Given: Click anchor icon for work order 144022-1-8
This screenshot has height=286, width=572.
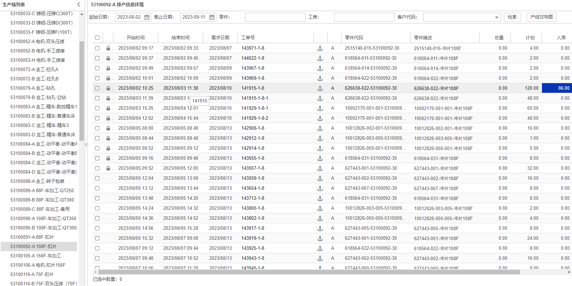Looking at the screenshot, I should point(320,58).
